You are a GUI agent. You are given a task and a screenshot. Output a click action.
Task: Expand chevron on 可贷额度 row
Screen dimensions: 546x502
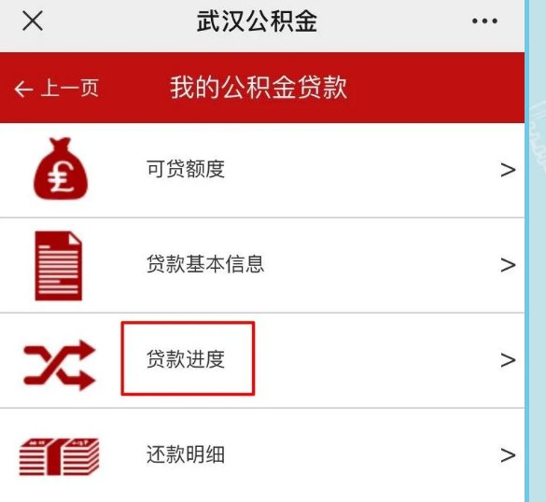(x=508, y=170)
